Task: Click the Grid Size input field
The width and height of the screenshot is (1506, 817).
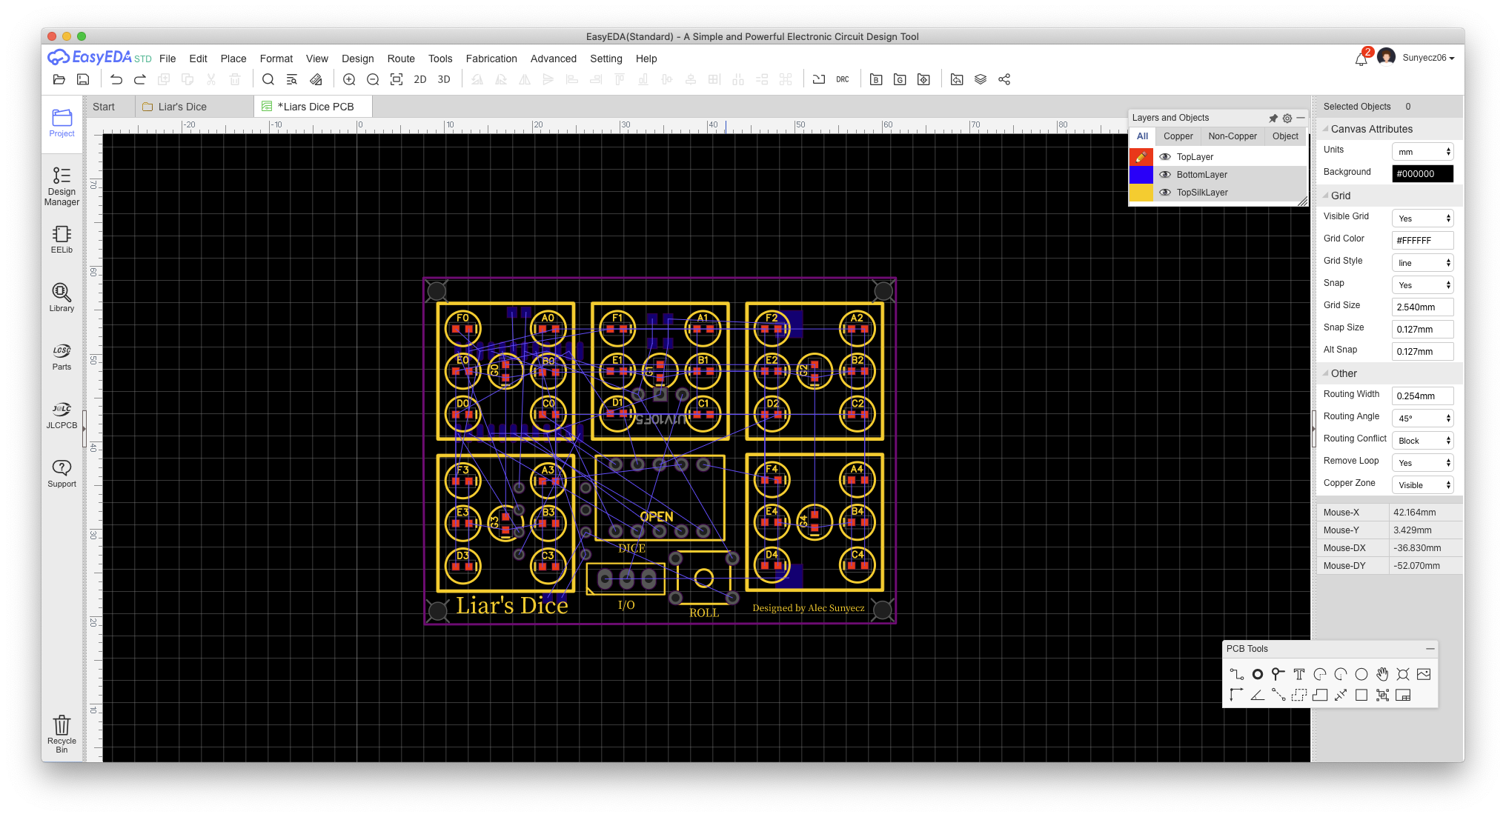Action: click(1422, 307)
